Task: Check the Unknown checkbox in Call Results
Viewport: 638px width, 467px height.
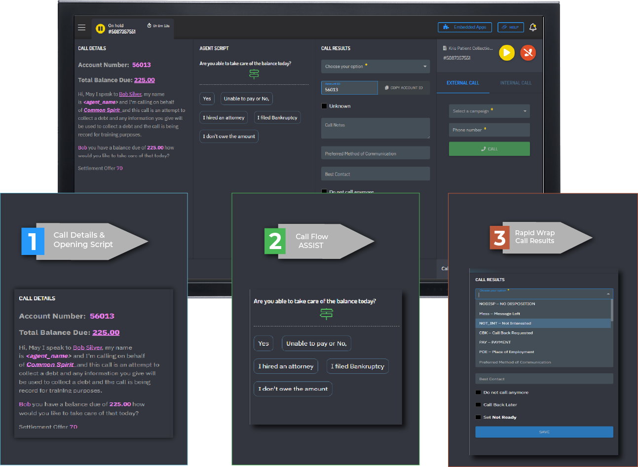Action: pos(324,106)
